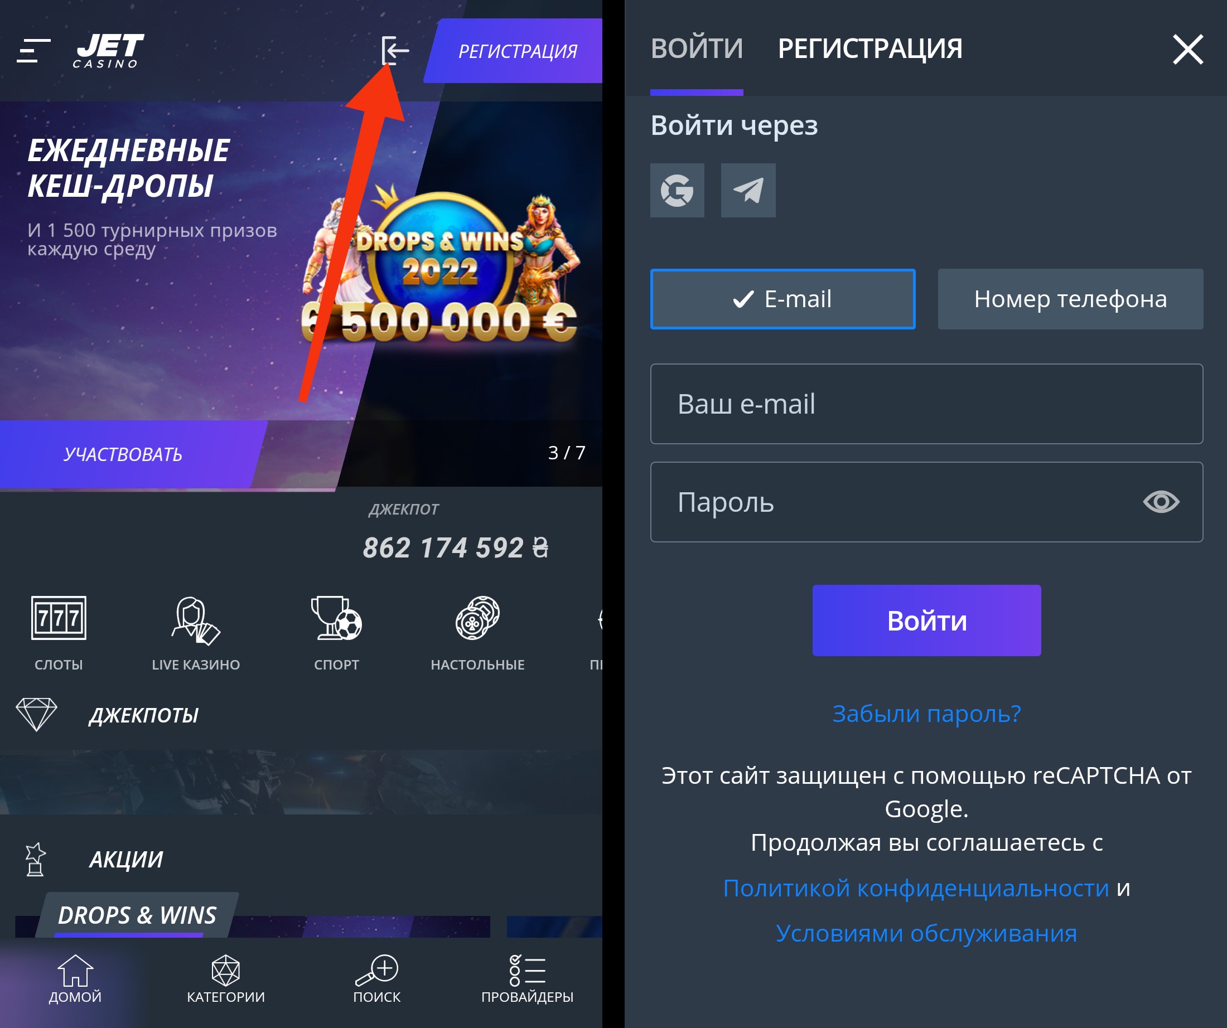Switch to Номер телефона login method
The image size is (1227, 1028).
(x=1070, y=299)
